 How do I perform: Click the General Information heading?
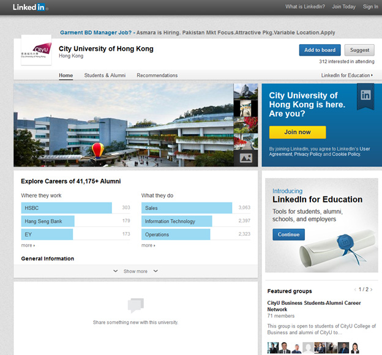(x=48, y=259)
